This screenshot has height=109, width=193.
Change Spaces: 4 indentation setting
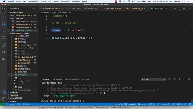pyautogui.click(x=142, y=104)
